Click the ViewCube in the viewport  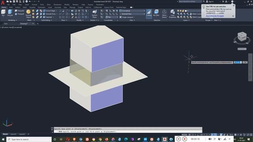point(242,37)
